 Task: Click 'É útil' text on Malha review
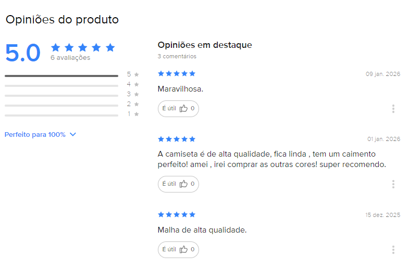[169, 249]
